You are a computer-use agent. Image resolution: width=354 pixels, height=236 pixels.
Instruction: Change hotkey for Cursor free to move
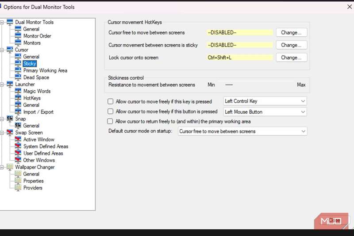coord(291,32)
